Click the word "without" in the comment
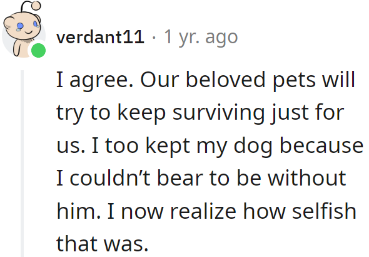This screenshot has width=369, height=257. 307,178
